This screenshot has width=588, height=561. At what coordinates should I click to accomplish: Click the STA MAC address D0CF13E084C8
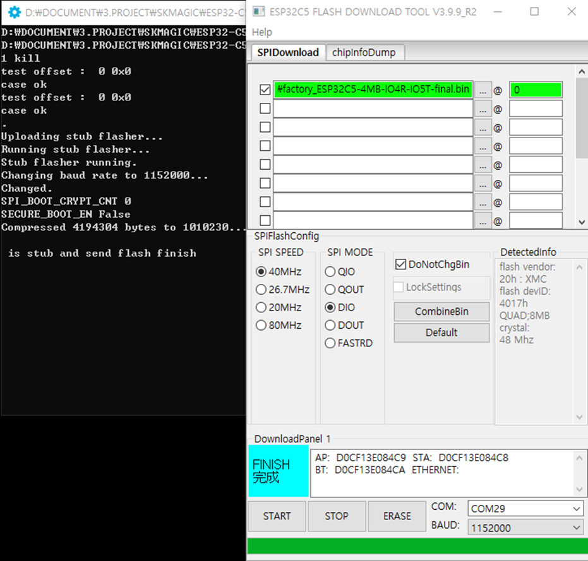473,458
